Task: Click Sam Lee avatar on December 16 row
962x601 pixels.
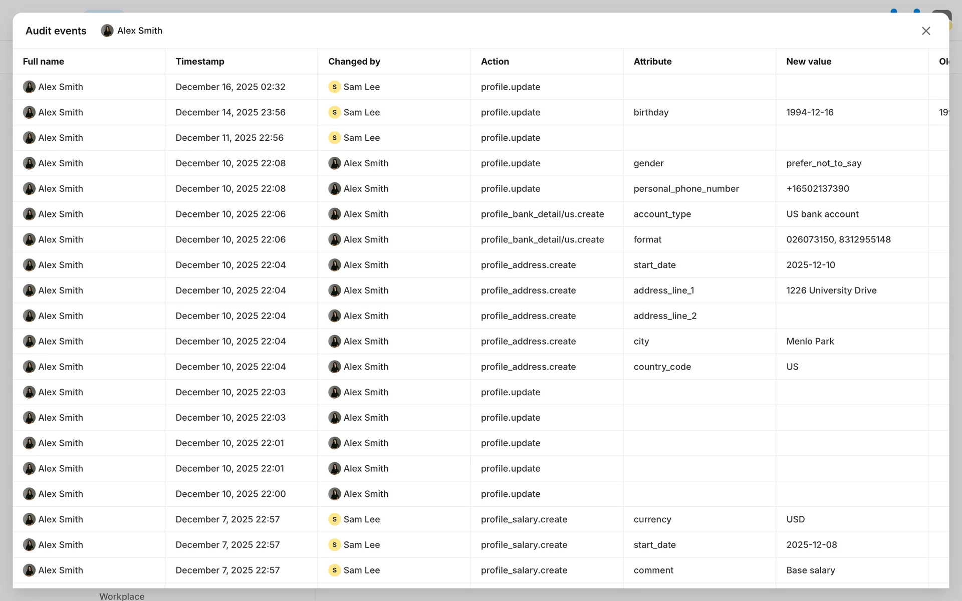Action: 334,87
